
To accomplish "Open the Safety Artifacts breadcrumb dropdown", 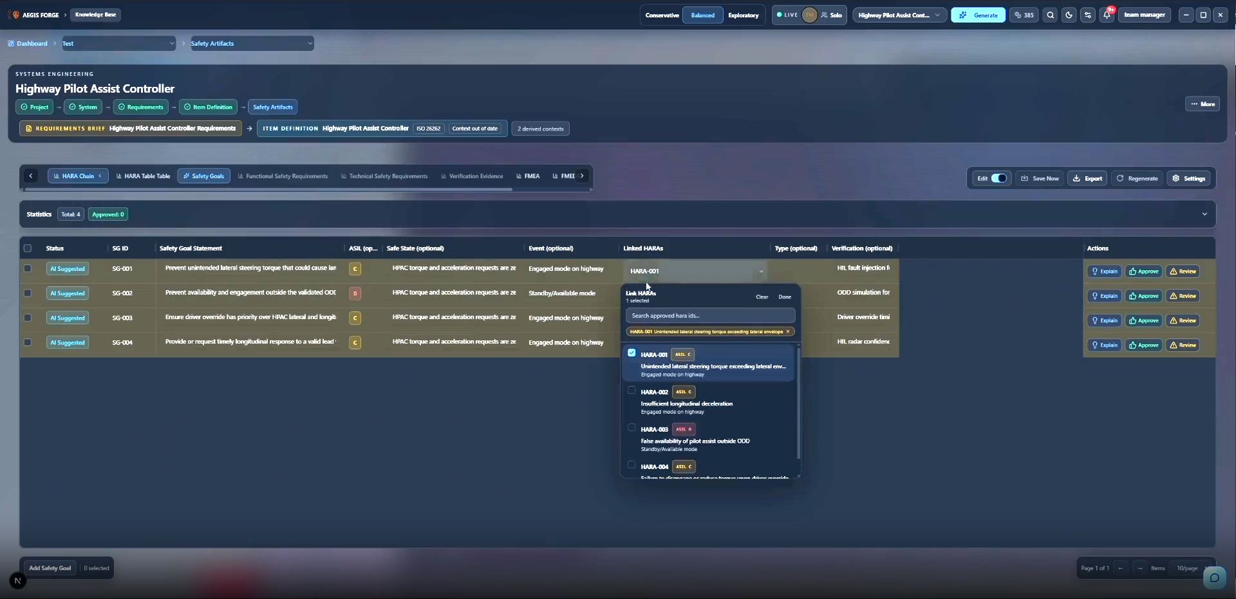I will pyautogui.click(x=252, y=43).
